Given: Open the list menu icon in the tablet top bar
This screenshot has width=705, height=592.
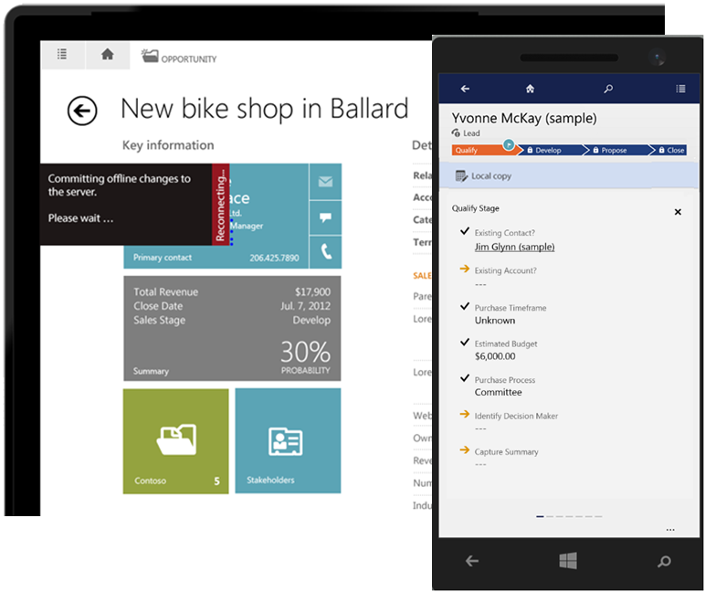Looking at the screenshot, I should pos(62,55).
